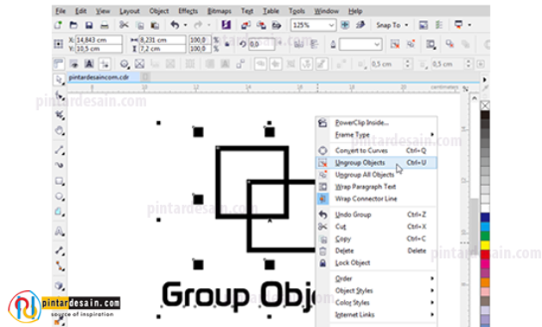Pick the blue color swatch in palette
The image size is (542, 327).
click(x=485, y=218)
